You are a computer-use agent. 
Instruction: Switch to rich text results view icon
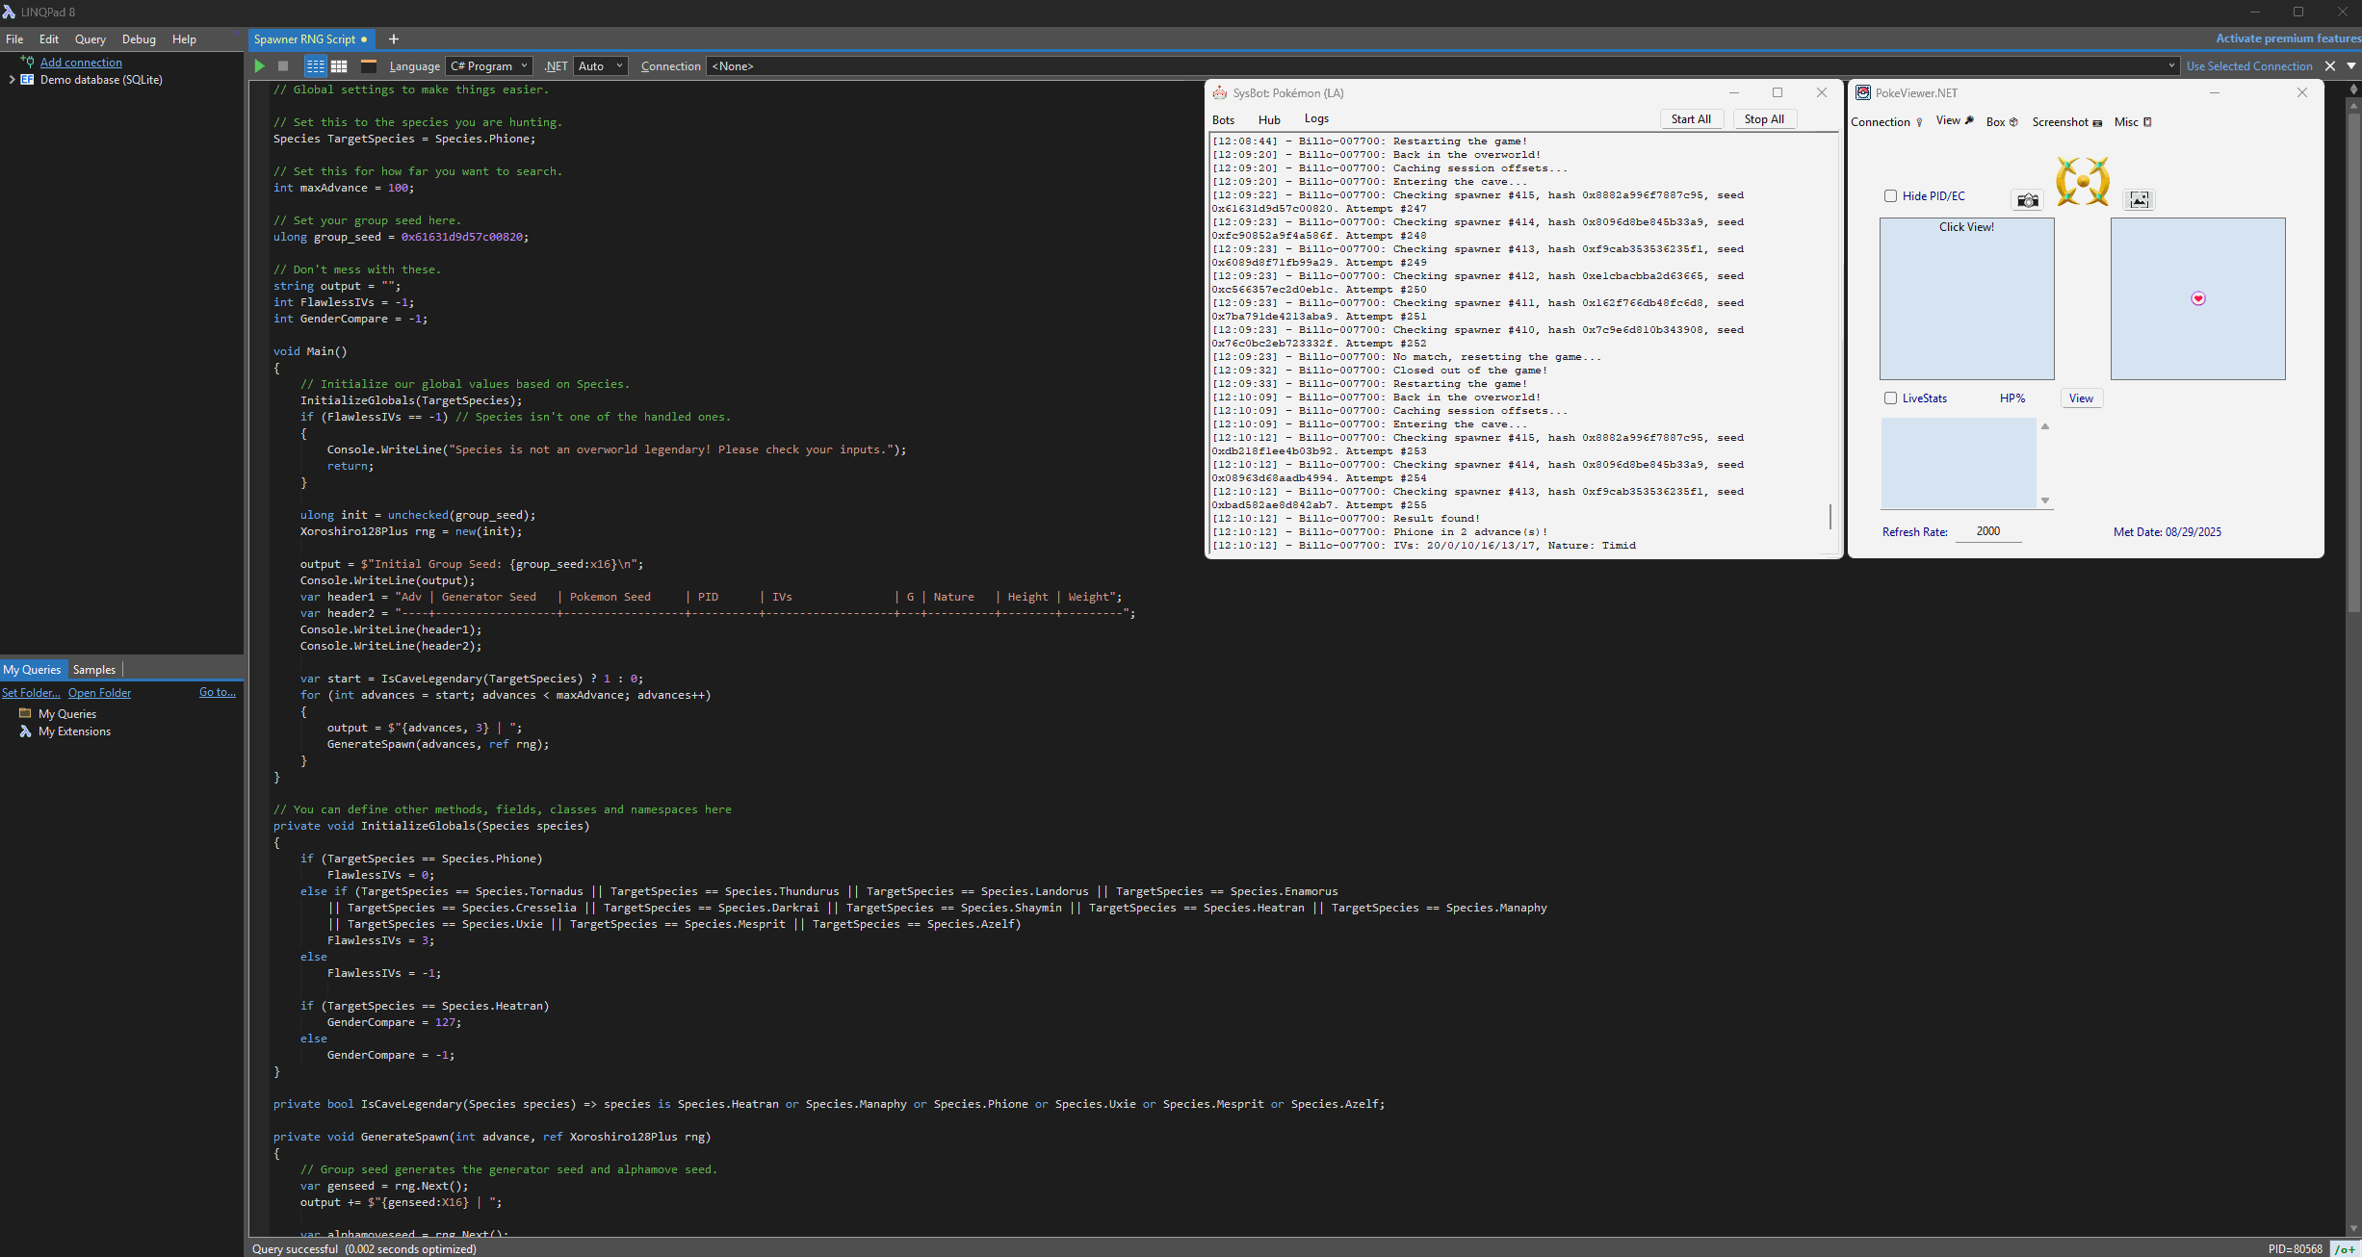click(x=315, y=65)
